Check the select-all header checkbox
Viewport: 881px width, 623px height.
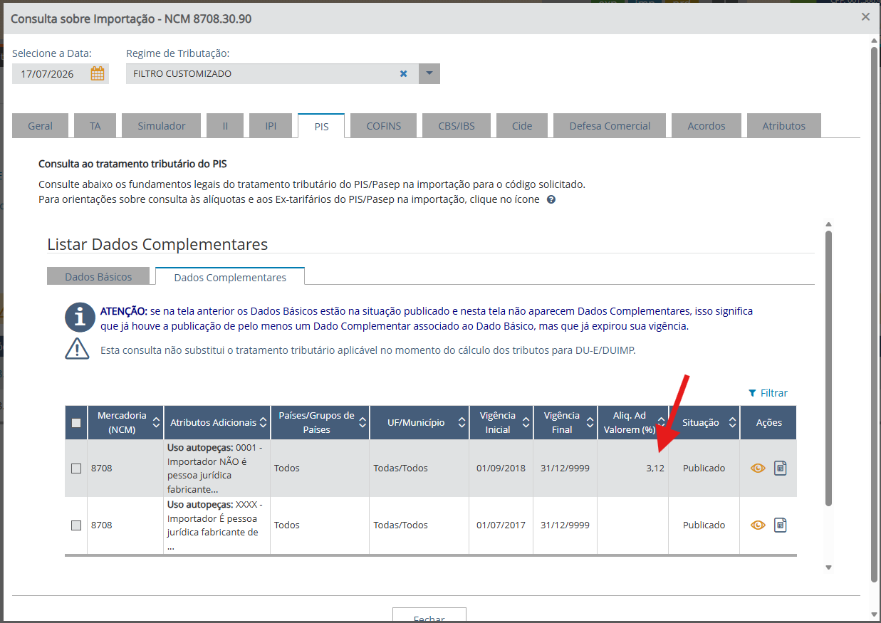pos(76,422)
